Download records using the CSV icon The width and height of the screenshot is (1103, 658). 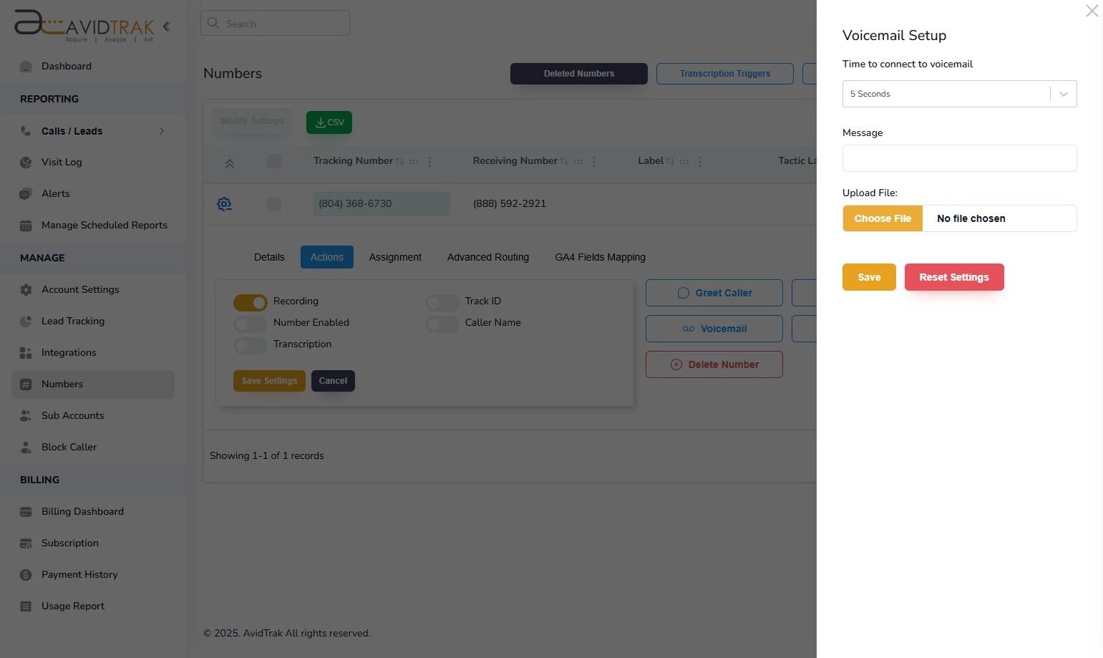pos(329,122)
